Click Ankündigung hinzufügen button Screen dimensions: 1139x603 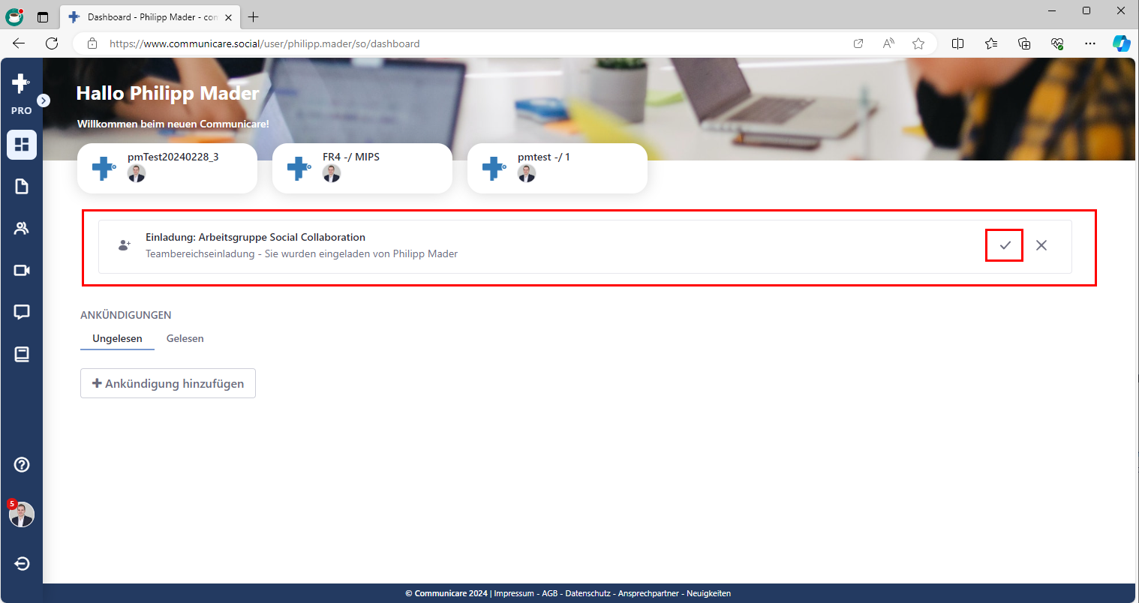point(168,383)
